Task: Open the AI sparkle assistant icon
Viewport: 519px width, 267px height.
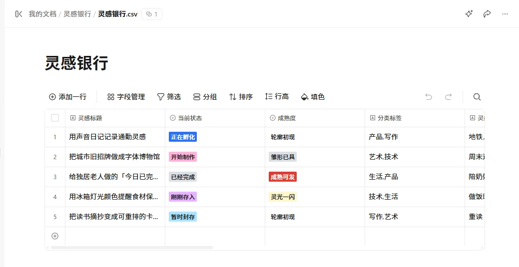Action: pyautogui.click(x=469, y=14)
